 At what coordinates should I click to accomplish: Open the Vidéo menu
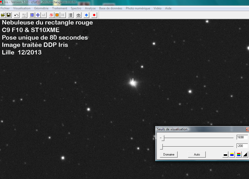click(x=158, y=8)
